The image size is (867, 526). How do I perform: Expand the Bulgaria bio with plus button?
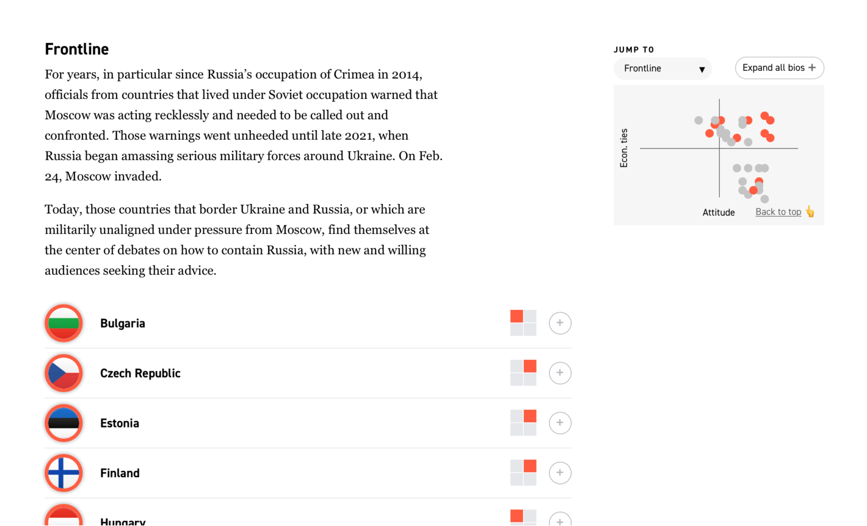(x=560, y=323)
